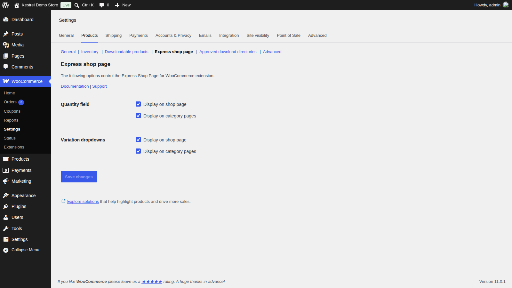The image size is (512, 288).
Task: Open the comments bubble icon in admin bar
Action: [102, 5]
